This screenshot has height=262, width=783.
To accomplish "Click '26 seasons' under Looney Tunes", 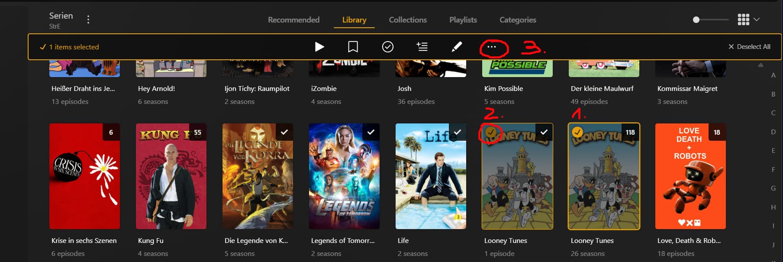I will (x=587, y=254).
